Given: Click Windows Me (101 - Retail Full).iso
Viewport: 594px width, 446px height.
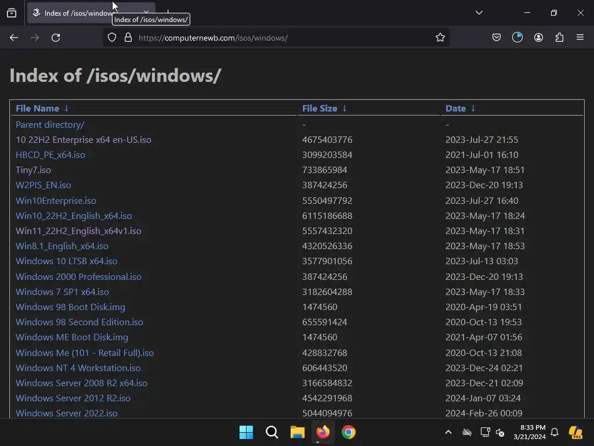Looking at the screenshot, I should click(85, 353).
